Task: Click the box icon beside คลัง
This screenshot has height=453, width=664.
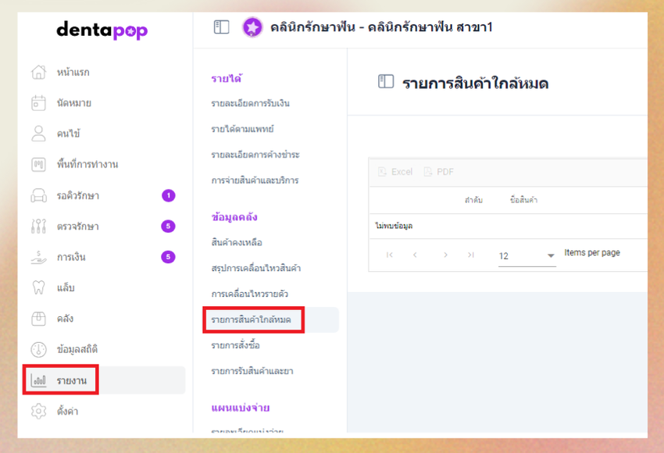Action: click(x=38, y=319)
